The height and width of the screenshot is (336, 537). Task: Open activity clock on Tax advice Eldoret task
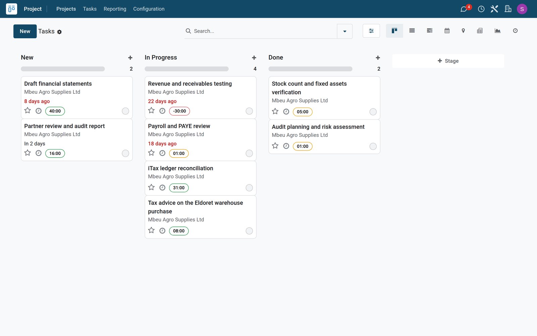coord(162,231)
